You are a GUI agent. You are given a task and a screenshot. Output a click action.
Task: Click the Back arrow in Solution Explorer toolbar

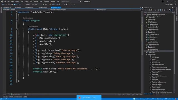click(145, 10)
